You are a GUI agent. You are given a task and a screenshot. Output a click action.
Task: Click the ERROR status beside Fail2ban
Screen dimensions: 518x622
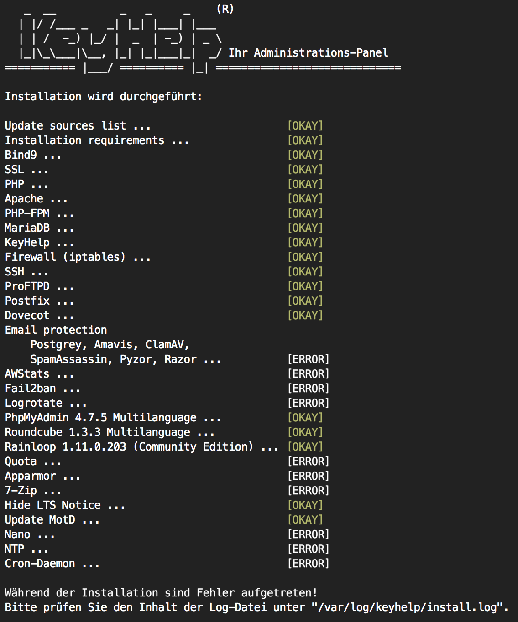coord(308,389)
